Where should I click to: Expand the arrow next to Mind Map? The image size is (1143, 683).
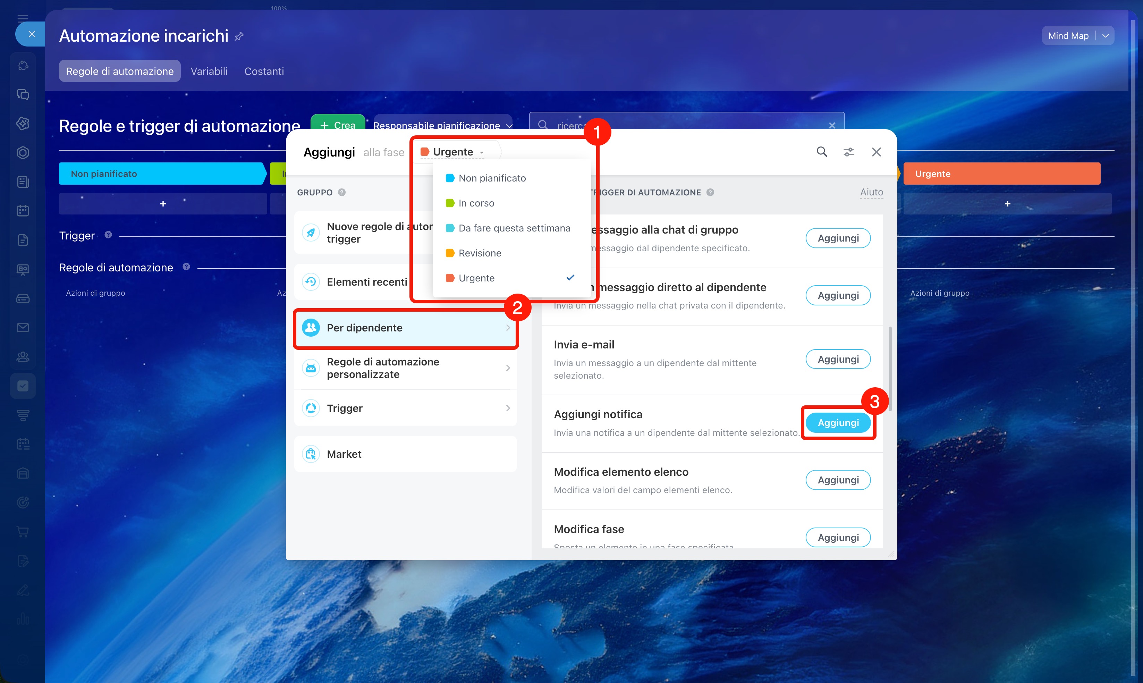pyautogui.click(x=1105, y=35)
